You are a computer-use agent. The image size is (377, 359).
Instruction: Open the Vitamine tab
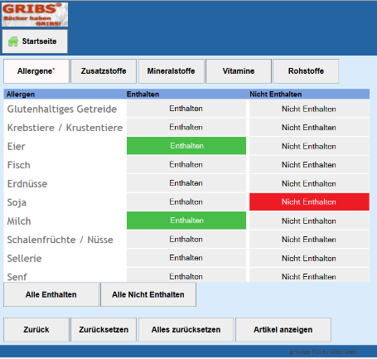239,71
